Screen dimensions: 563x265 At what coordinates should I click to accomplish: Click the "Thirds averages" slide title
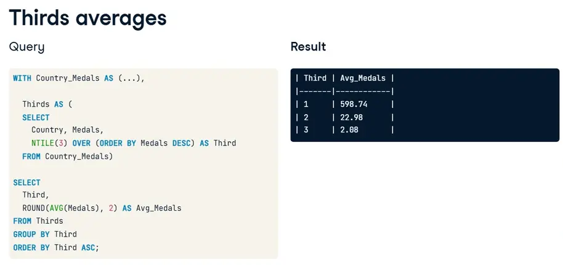coord(88,18)
